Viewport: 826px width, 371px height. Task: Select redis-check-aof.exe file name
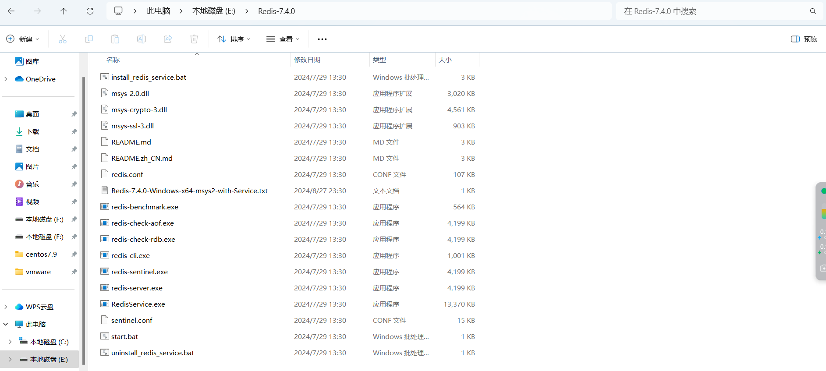142,223
